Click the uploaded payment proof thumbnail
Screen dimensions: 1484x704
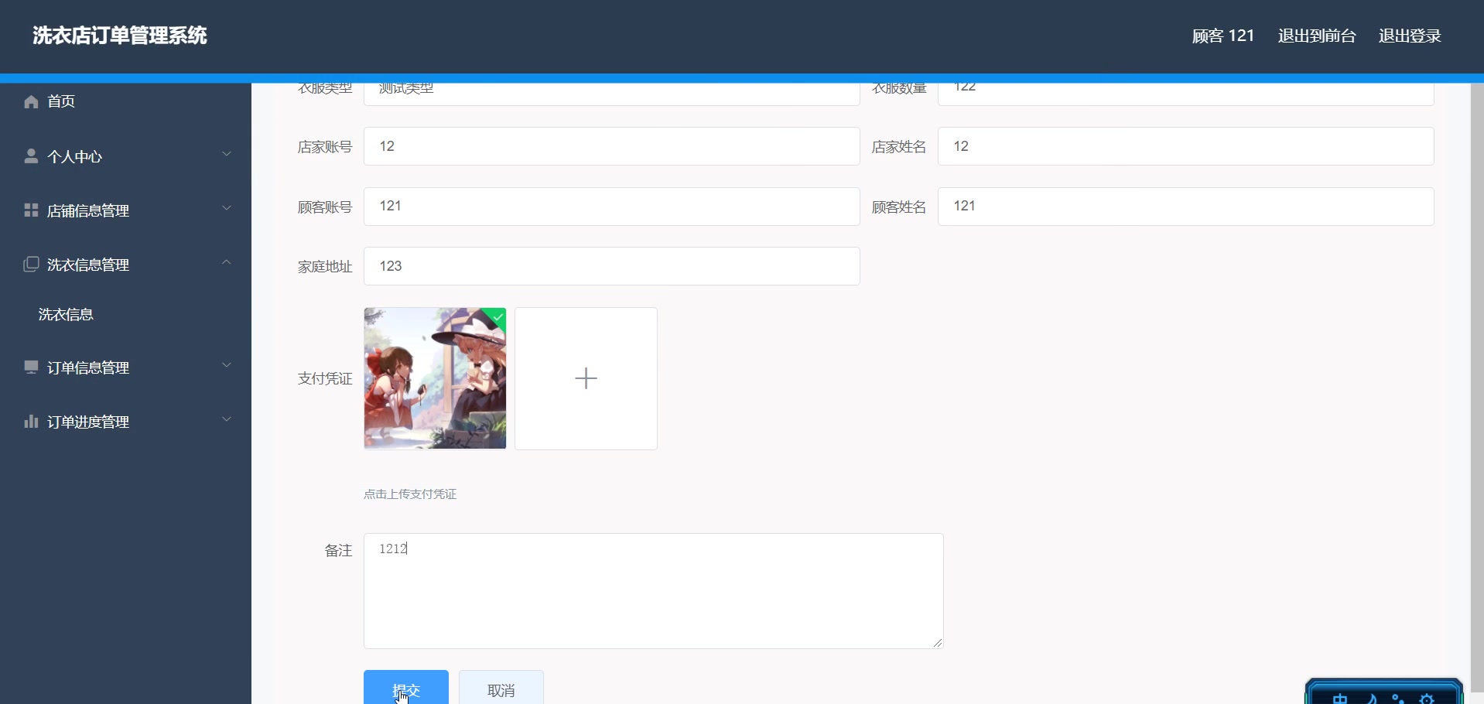click(x=435, y=378)
